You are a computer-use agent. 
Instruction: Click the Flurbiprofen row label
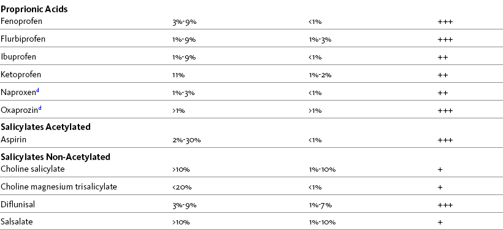tap(23, 39)
